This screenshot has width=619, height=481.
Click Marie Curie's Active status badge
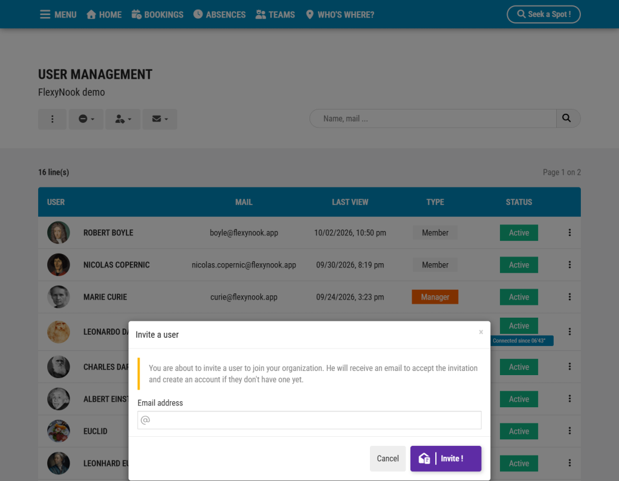(519, 297)
